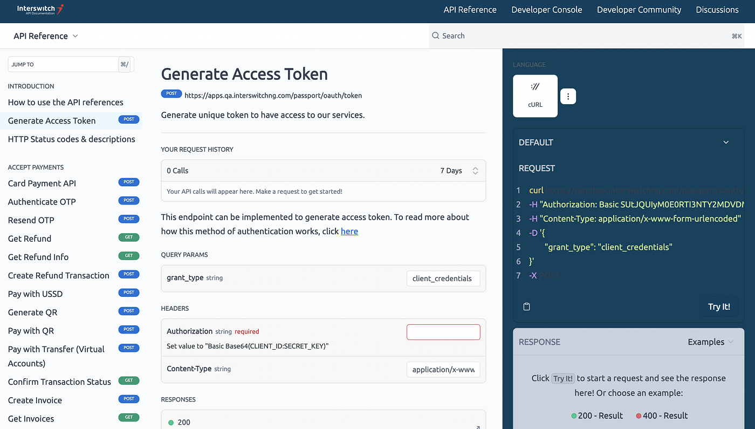Open the Examples dropdown in the Response panel
755x429 pixels.
711,342
